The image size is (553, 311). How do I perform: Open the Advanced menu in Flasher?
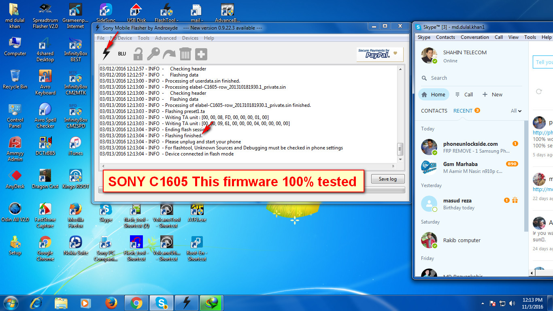pyautogui.click(x=166, y=38)
